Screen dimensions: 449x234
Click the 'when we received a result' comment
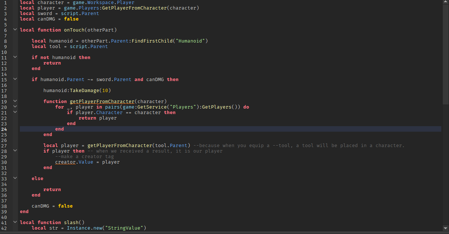point(155,151)
